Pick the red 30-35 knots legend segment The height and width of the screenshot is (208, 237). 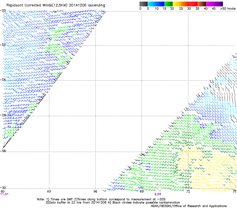tap(193, 4)
